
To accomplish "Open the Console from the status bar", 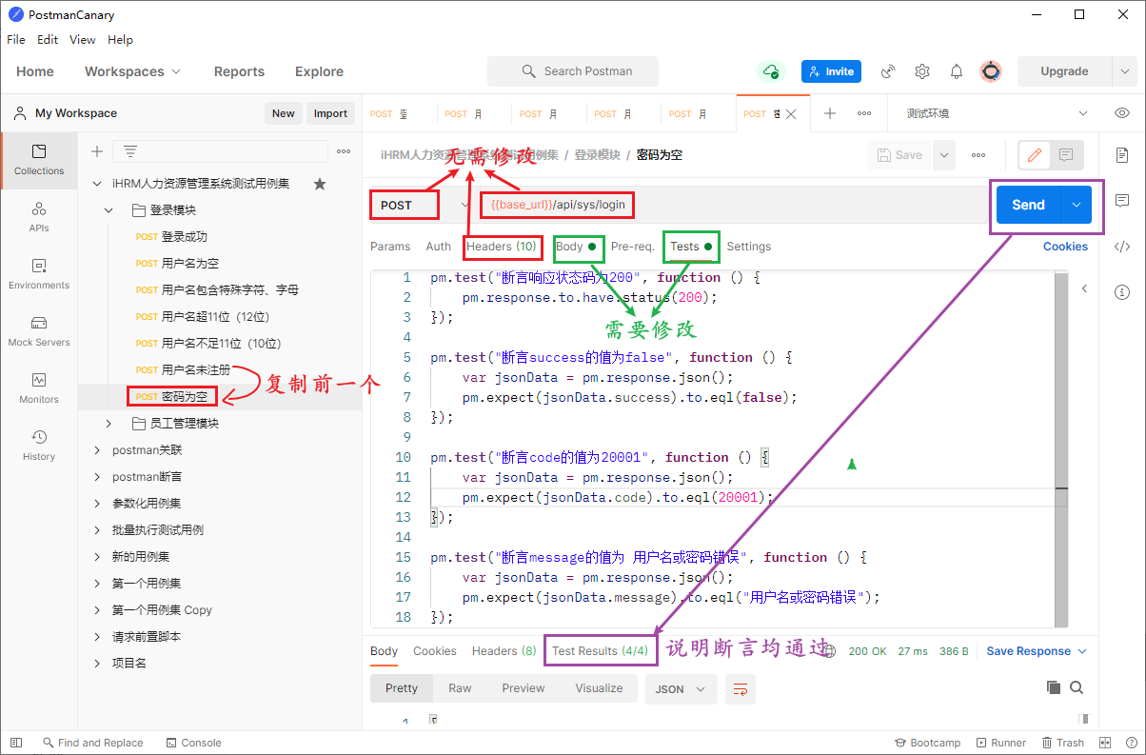I will tap(193, 742).
